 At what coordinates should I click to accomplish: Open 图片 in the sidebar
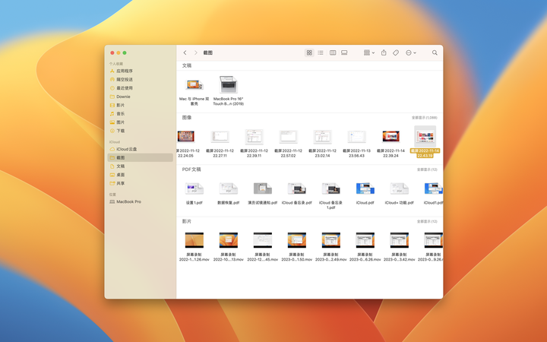(141, 122)
